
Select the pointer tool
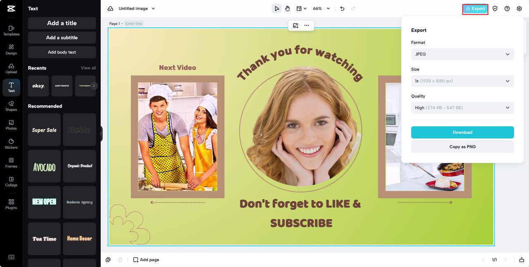pos(276,9)
